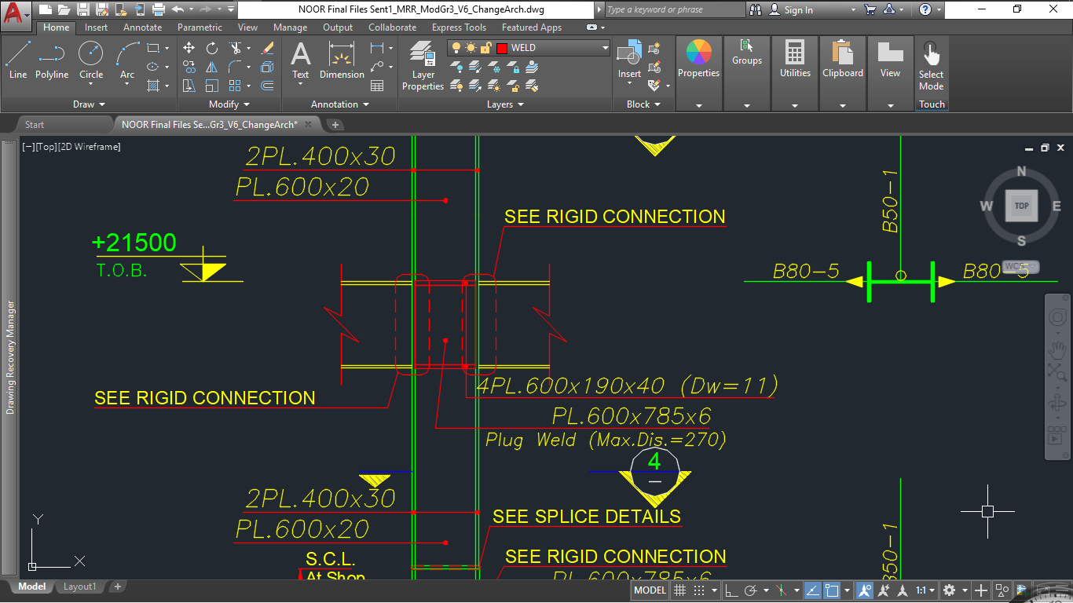Click the keyword search input field
Image resolution: width=1073 pixels, height=603 pixels.
(674, 10)
